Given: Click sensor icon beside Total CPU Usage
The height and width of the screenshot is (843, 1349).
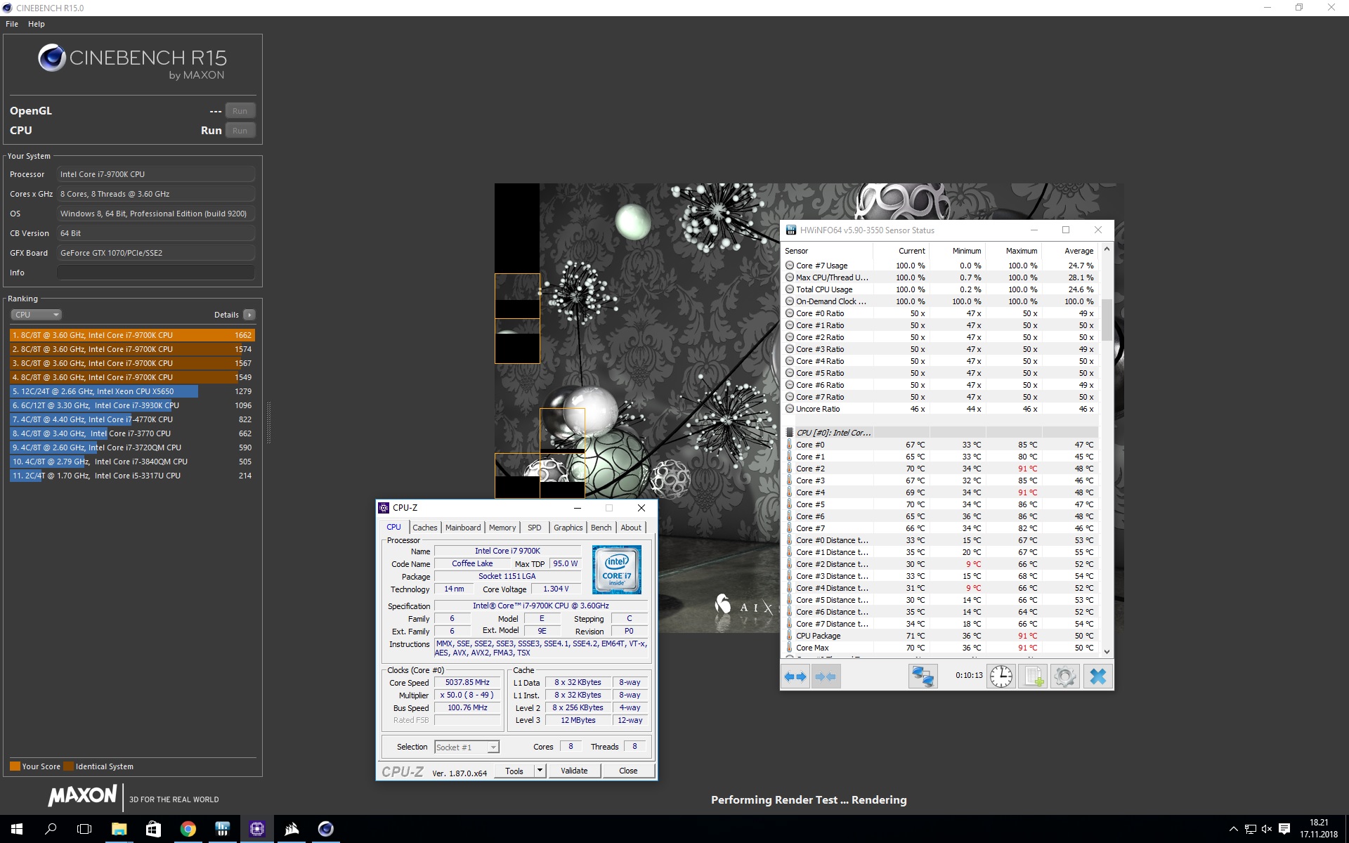Looking at the screenshot, I should tap(790, 289).
